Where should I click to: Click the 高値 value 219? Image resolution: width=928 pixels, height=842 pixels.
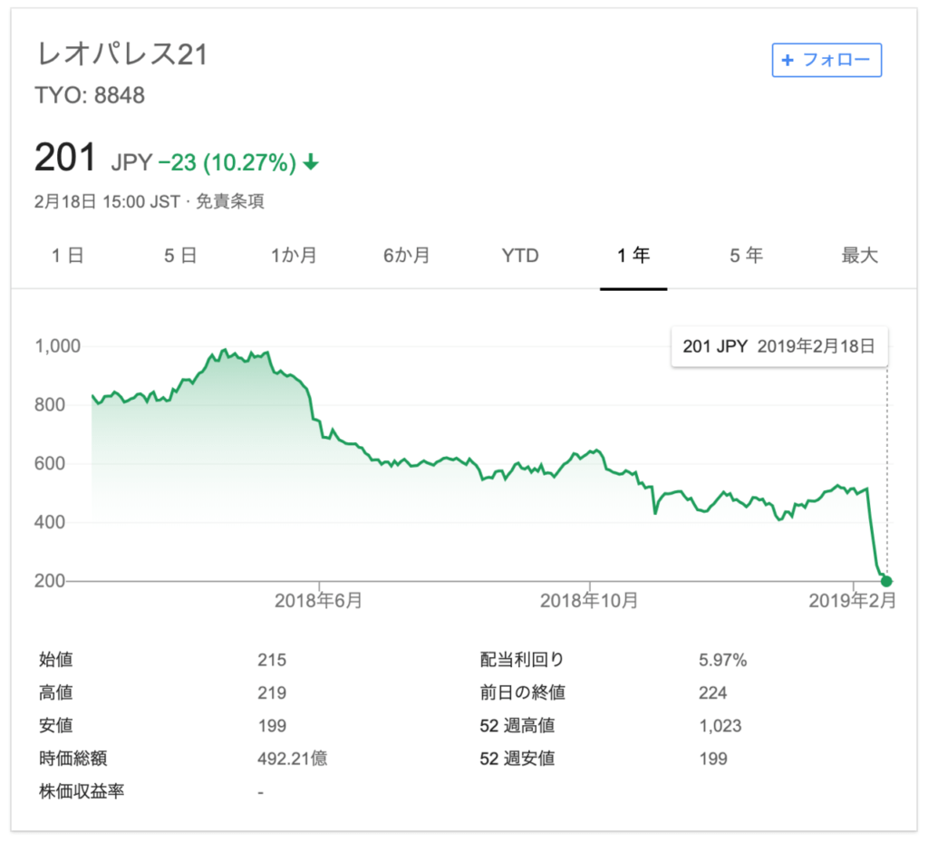(272, 692)
